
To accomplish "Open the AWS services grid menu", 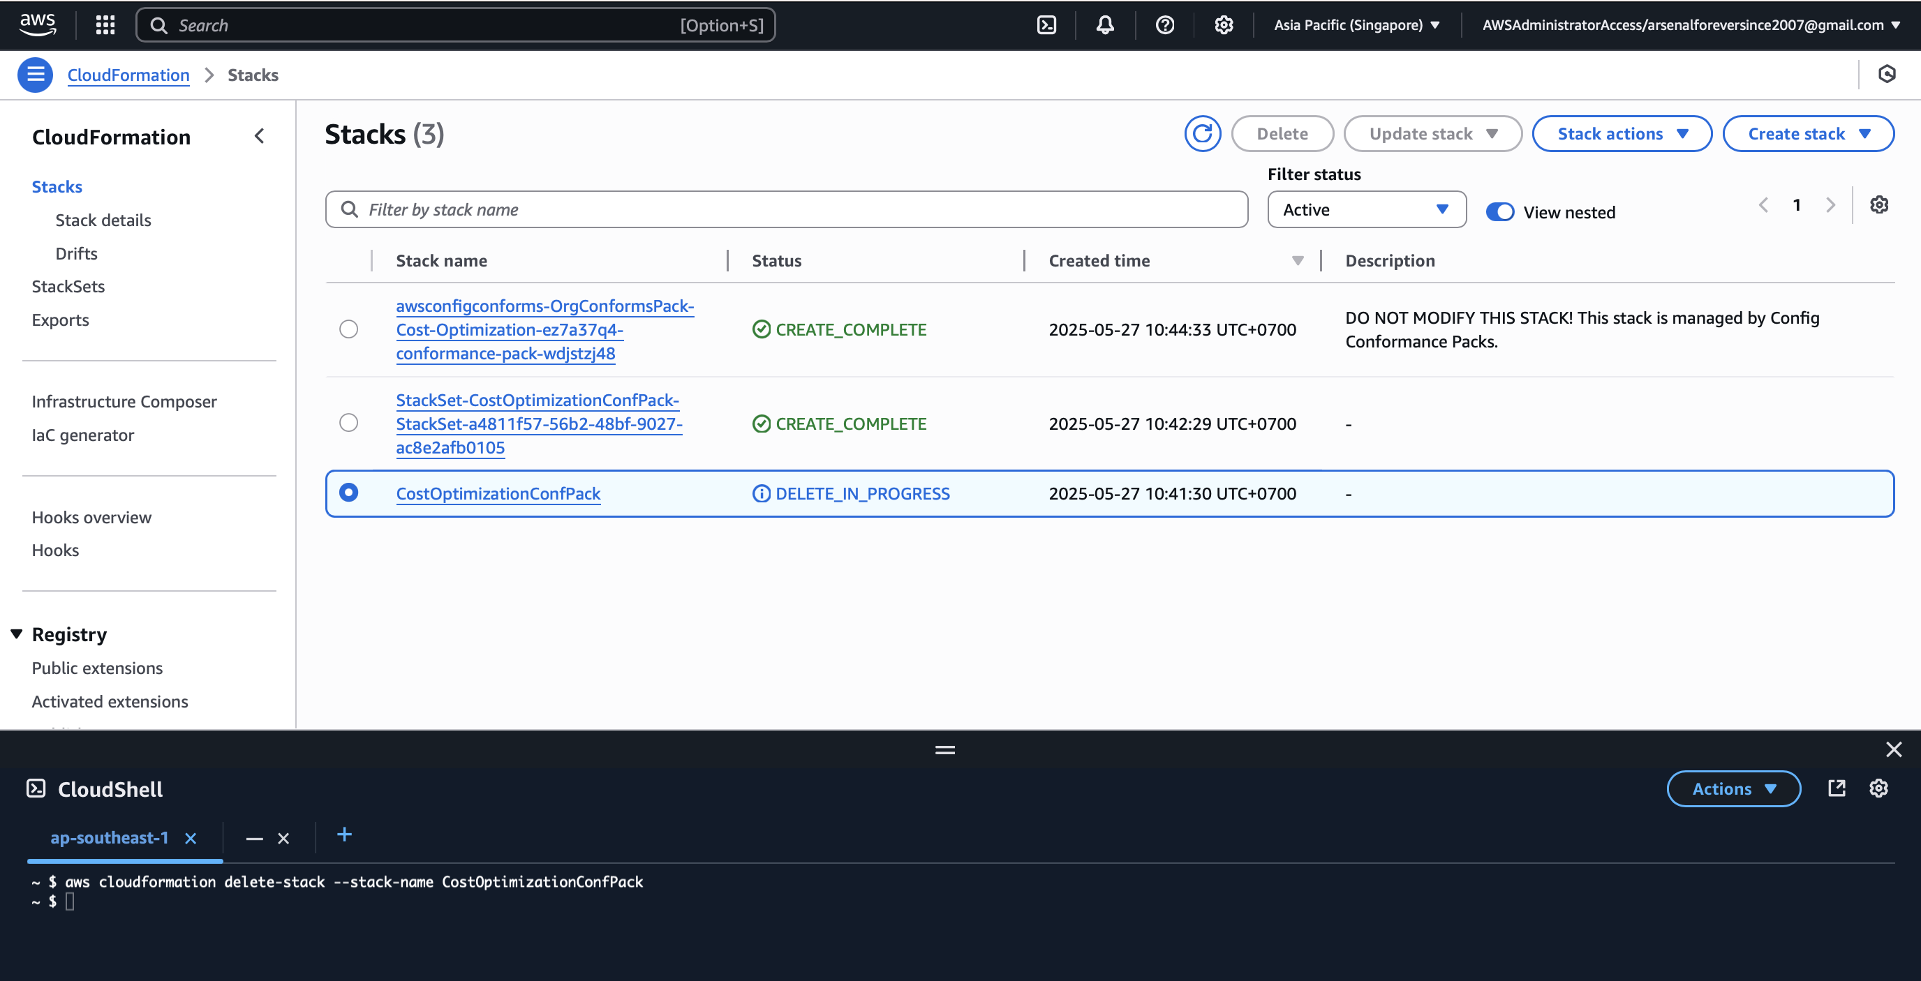I will 105,24.
